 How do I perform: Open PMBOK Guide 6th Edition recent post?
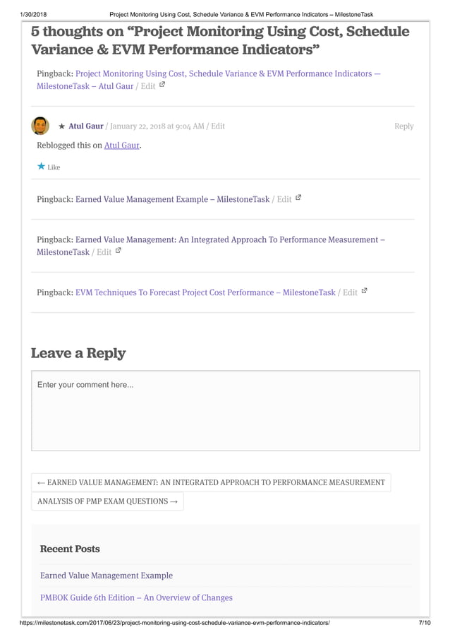point(136,597)
